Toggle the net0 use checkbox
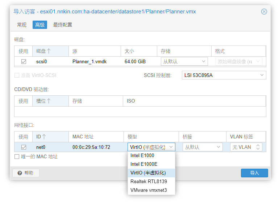The width and height of the screenshot is (279, 203). click(24, 147)
